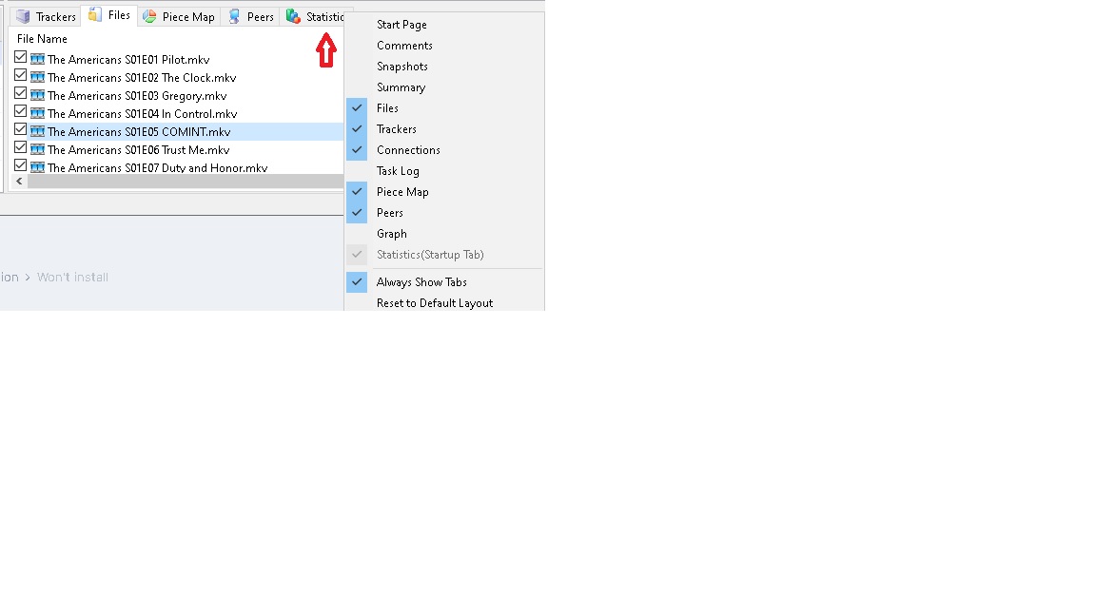Select The Americans S01E06 Trust Me.mkv row

point(178,150)
